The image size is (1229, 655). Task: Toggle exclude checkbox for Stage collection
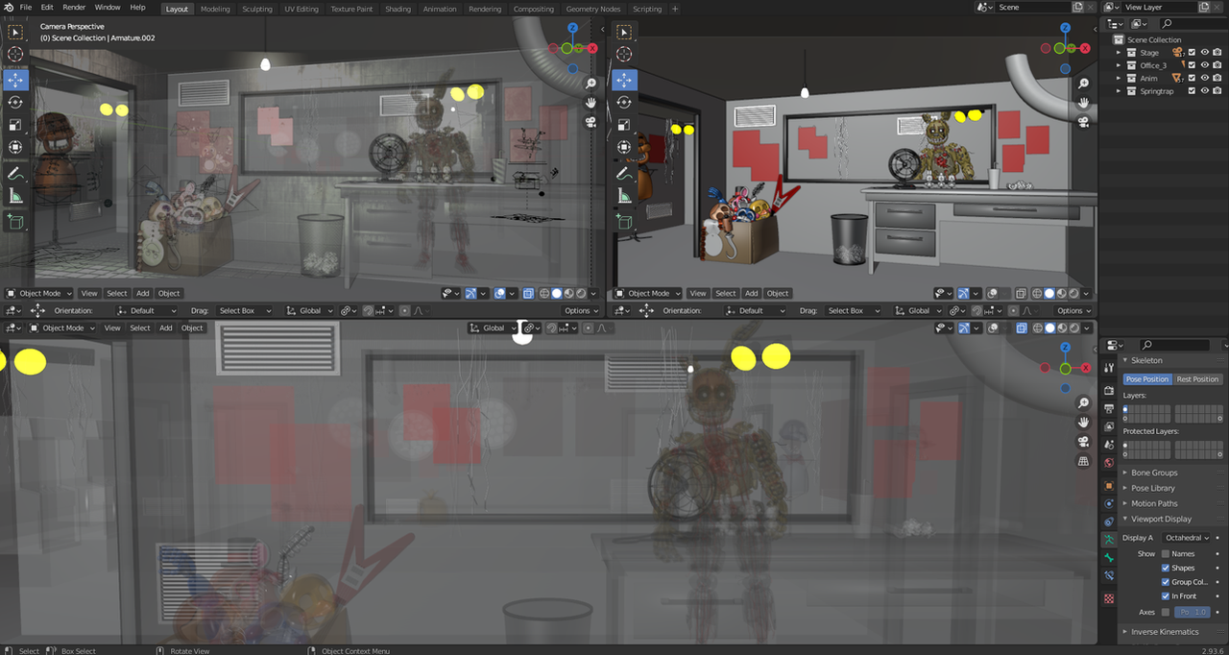(x=1192, y=53)
